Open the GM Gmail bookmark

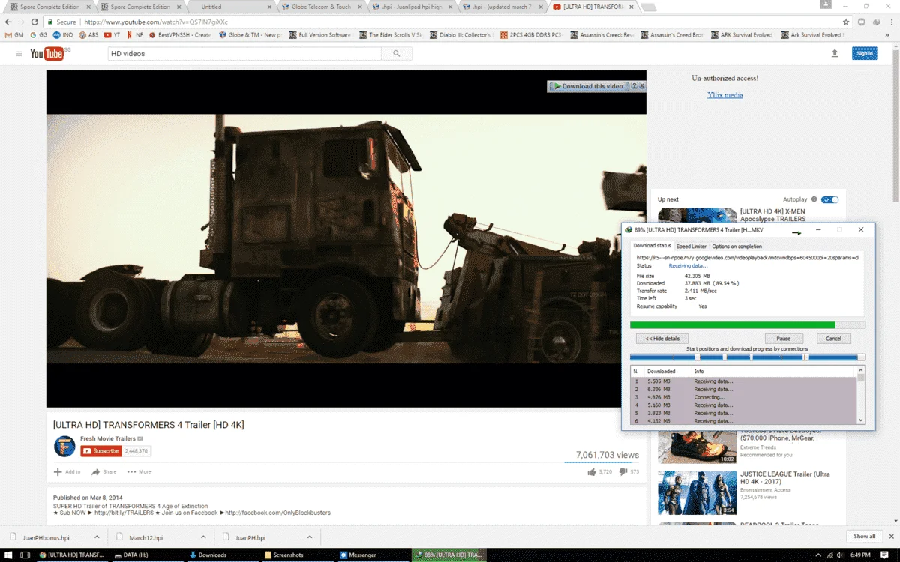[14, 35]
